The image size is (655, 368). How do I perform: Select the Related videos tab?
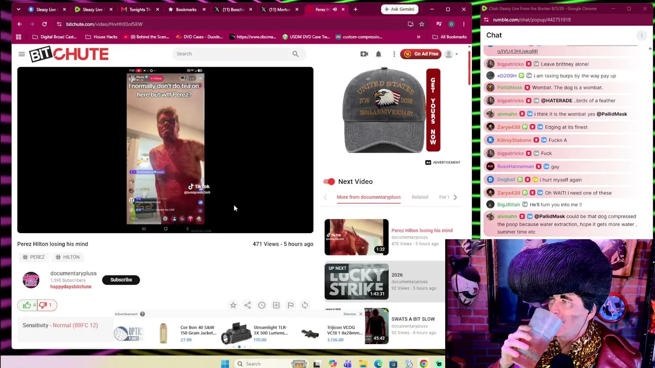[x=420, y=197]
